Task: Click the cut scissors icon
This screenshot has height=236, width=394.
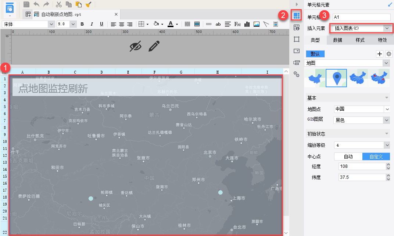Action: (58, 4)
